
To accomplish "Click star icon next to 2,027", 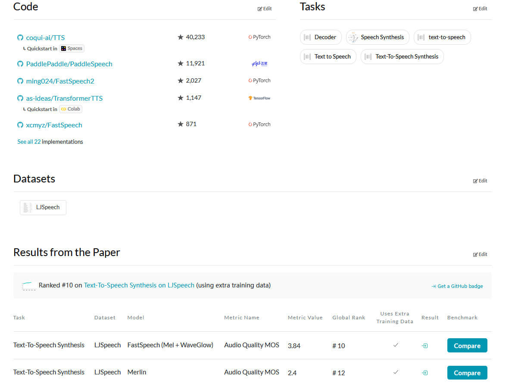I will [180, 80].
